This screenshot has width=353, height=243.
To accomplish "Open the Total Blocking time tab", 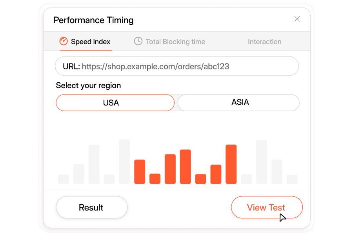I will [175, 42].
